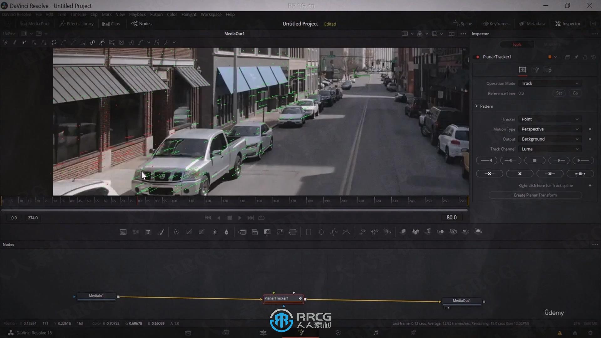This screenshot has height=338, width=601.
Task: Open the Motion Type dropdown
Action: click(550, 129)
